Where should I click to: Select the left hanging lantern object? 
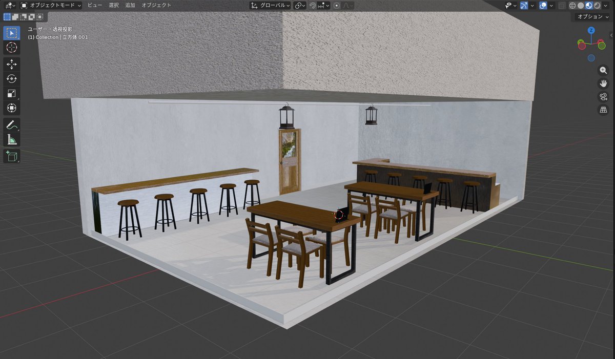(x=286, y=116)
